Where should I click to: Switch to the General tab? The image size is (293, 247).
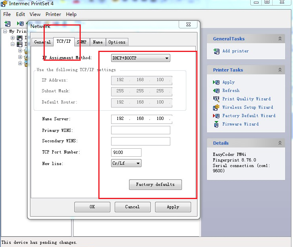[42, 42]
